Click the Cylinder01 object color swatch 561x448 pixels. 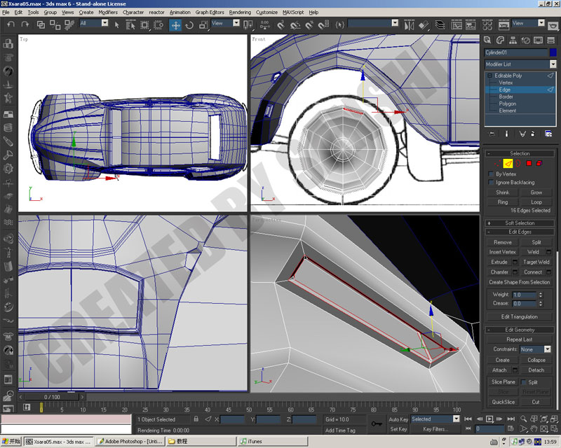pos(553,52)
